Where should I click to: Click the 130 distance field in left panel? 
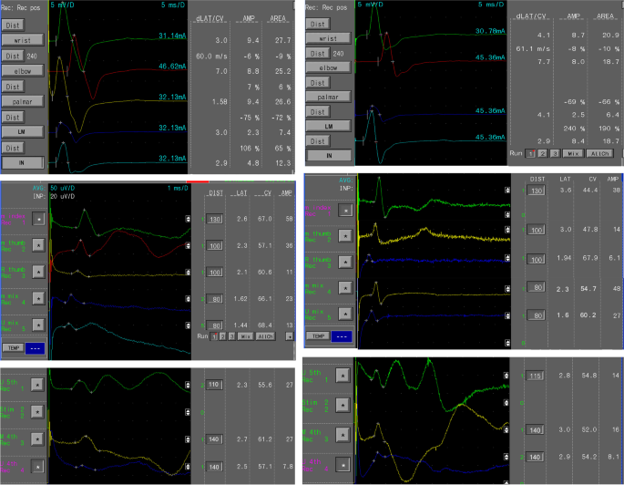click(217, 220)
